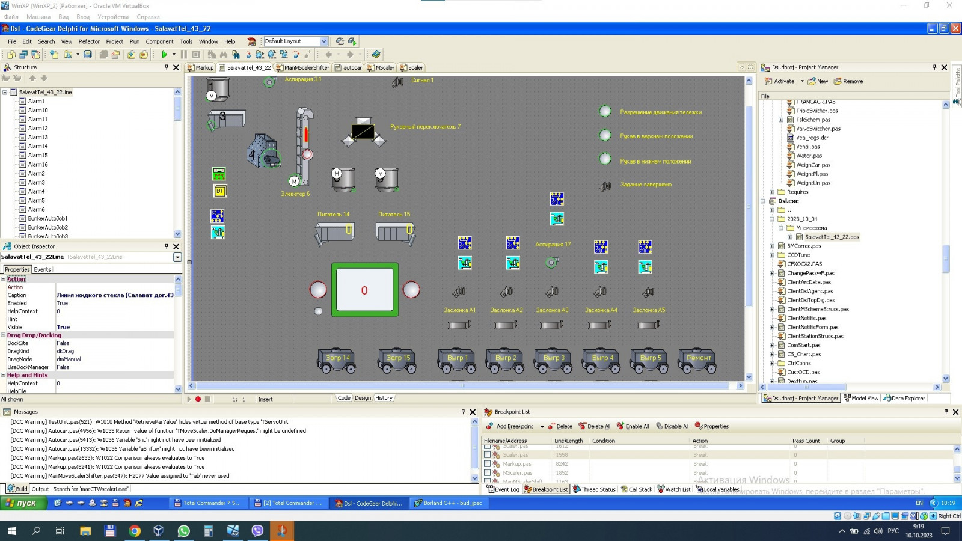The height and width of the screenshot is (541, 962).
Task: Click the Chrome icon in Windows taskbar
Action: pos(135,530)
